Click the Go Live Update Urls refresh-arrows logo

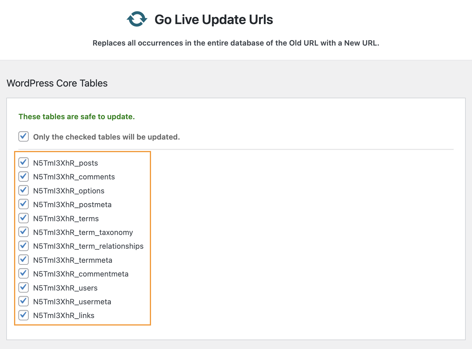(137, 19)
